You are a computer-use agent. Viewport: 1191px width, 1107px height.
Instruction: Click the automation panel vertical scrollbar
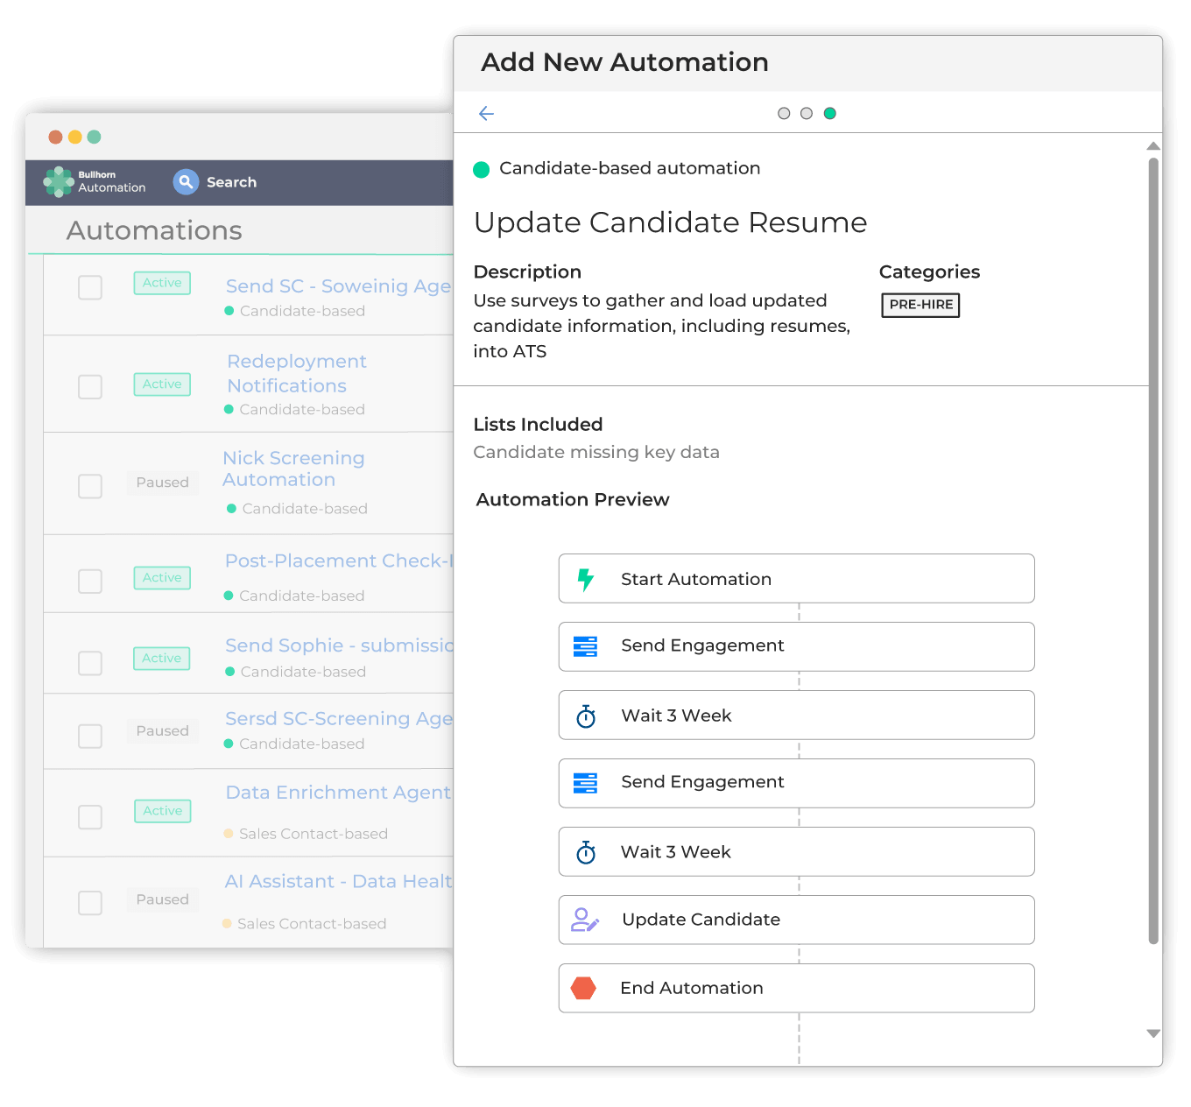[1154, 550]
